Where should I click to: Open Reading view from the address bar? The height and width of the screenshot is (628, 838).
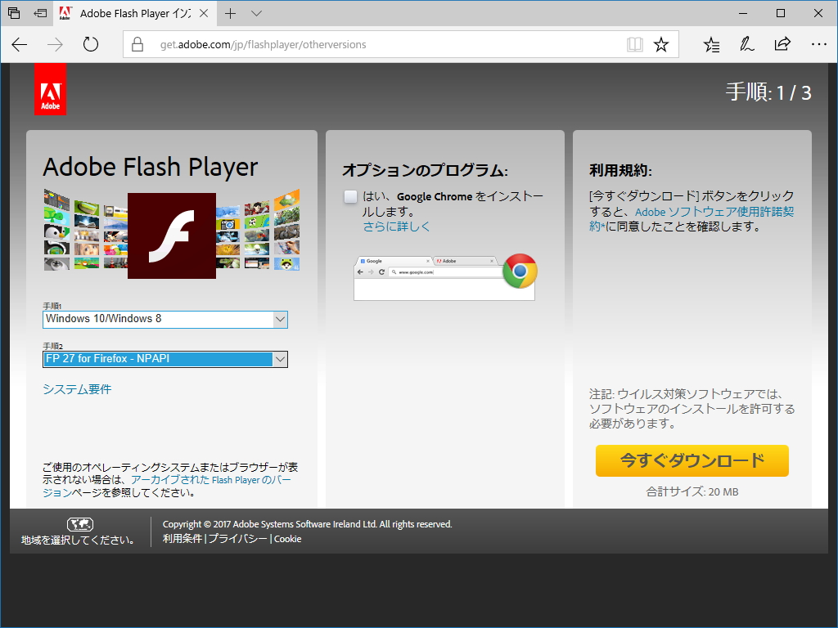(635, 45)
